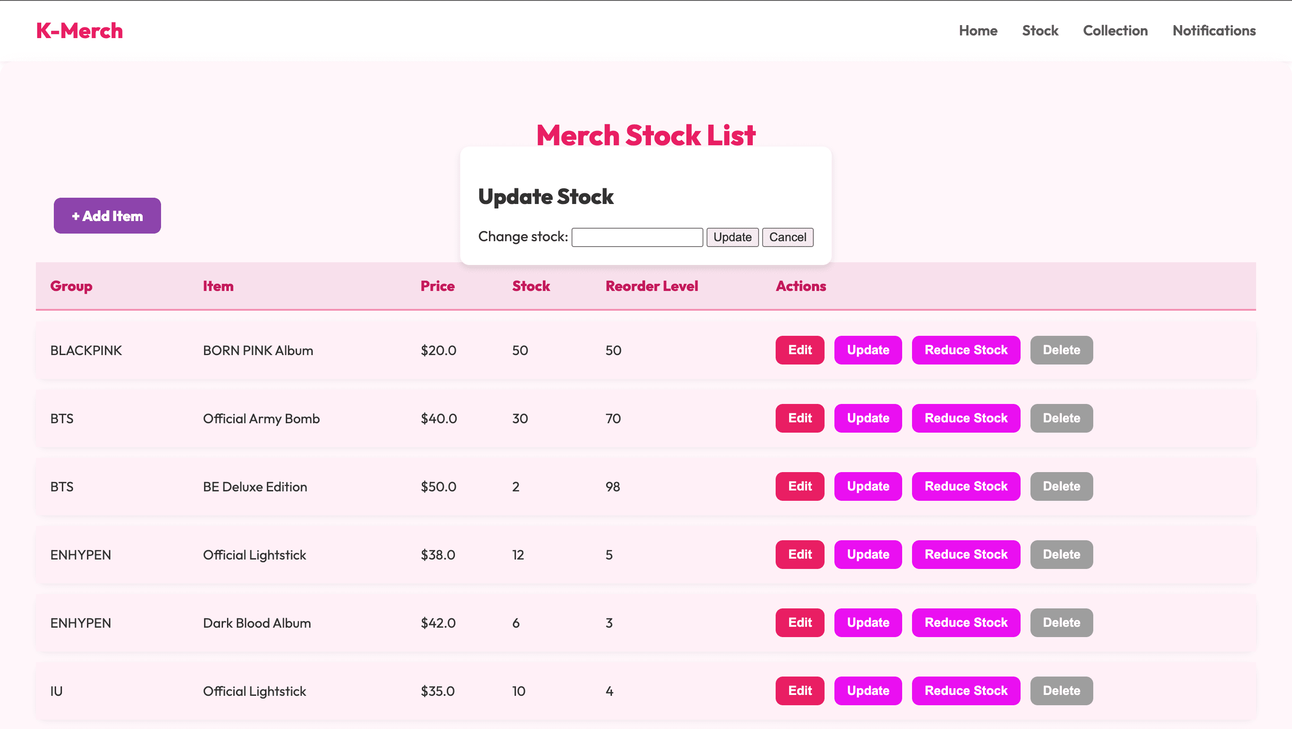Open the Notifications nav link

[1214, 30]
